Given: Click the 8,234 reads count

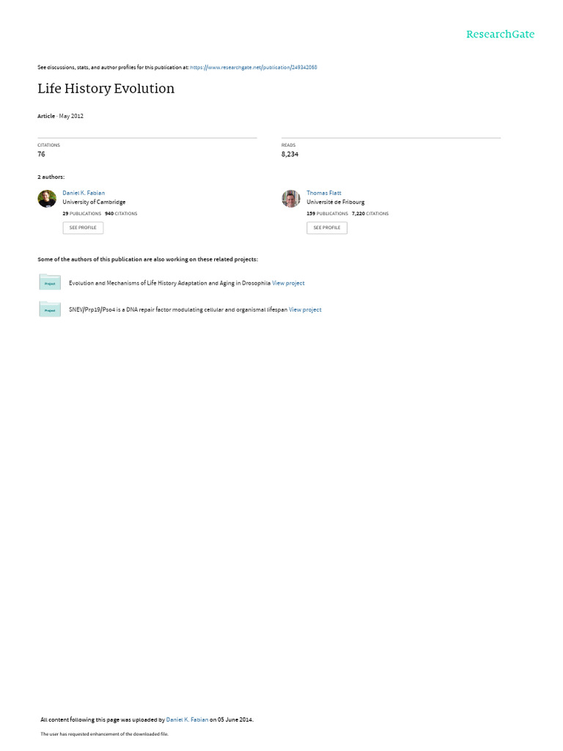Looking at the screenshot, I should [x=290, y=154].
